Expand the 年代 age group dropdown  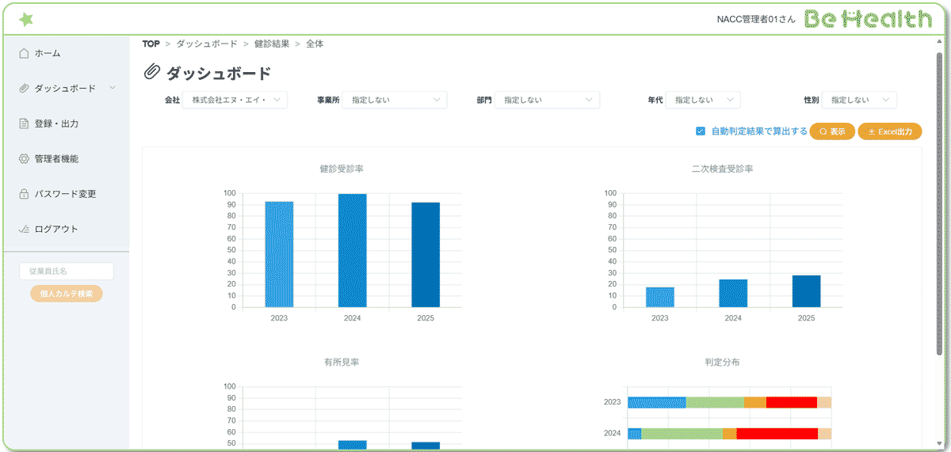coord(703,100)
